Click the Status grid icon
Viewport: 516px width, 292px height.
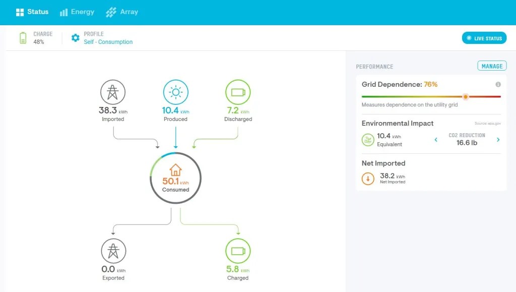click(20, 12)
